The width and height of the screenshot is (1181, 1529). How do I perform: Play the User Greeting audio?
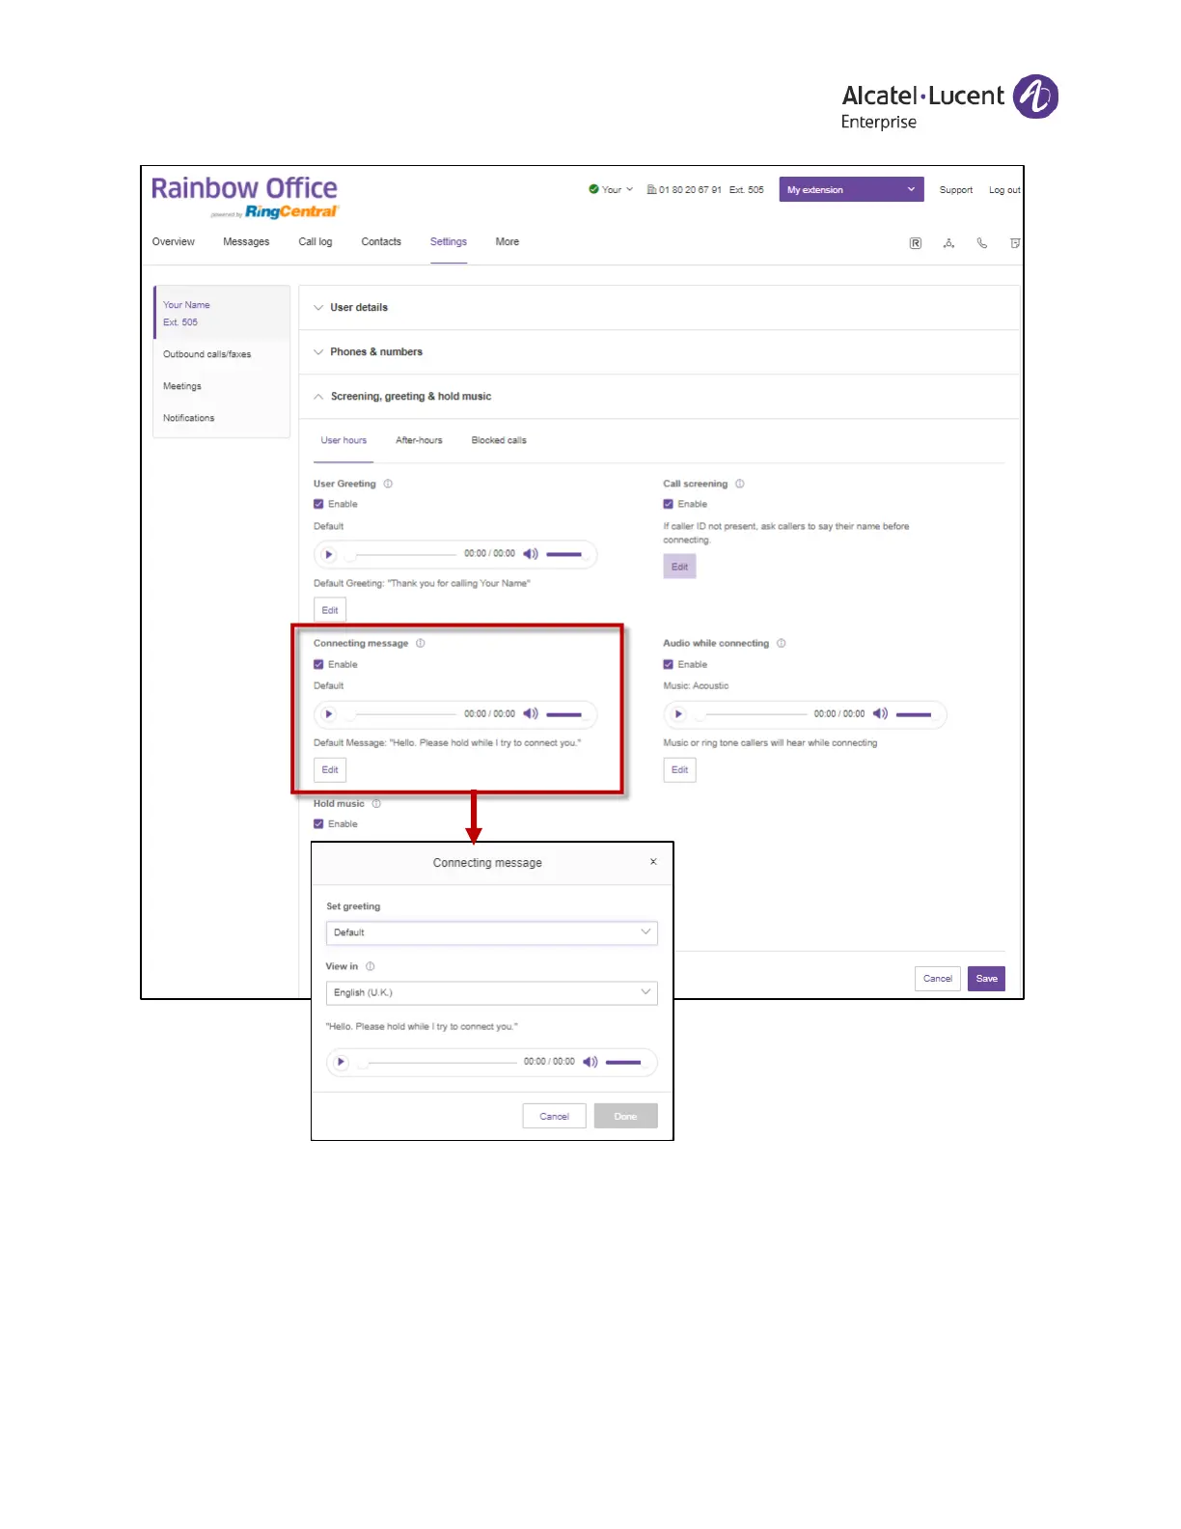coord(329,554)
